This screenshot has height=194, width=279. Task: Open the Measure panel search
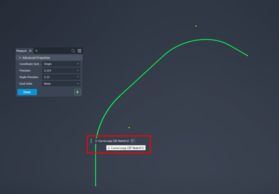73,51
